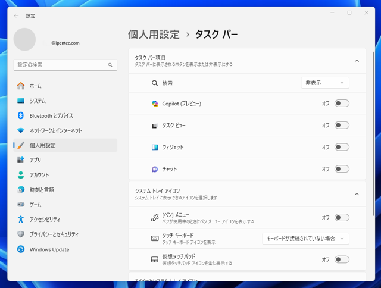Open ゲーム settings
Screen dimensions: 381x288
(65, 205)
